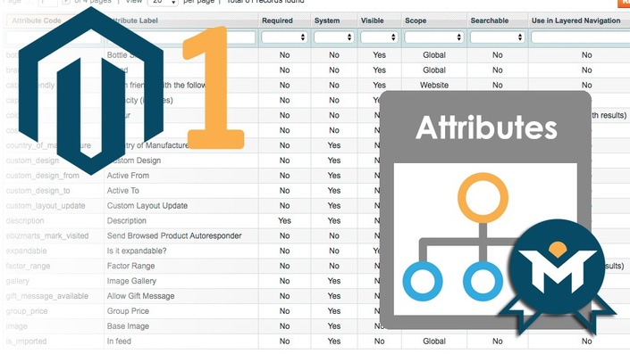Screen dimensions: 630x354
Task: Select the 'group_price' attribute code
Action: point(27,311)
